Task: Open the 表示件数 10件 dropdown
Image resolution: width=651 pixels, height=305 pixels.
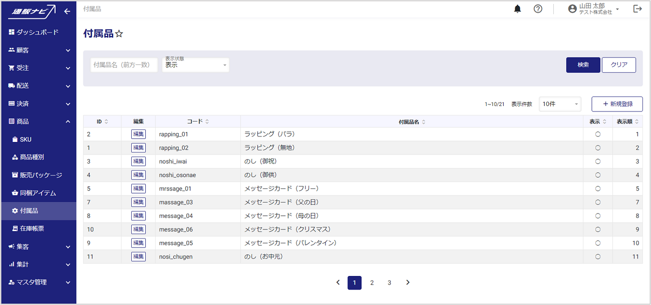Action: tap(560, 104)
